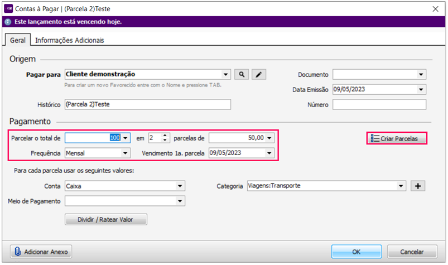This screenshot has width=448, height=265.
Task: Open the Meio de Pagamento dropdown
Action: (x=180, y=201)
